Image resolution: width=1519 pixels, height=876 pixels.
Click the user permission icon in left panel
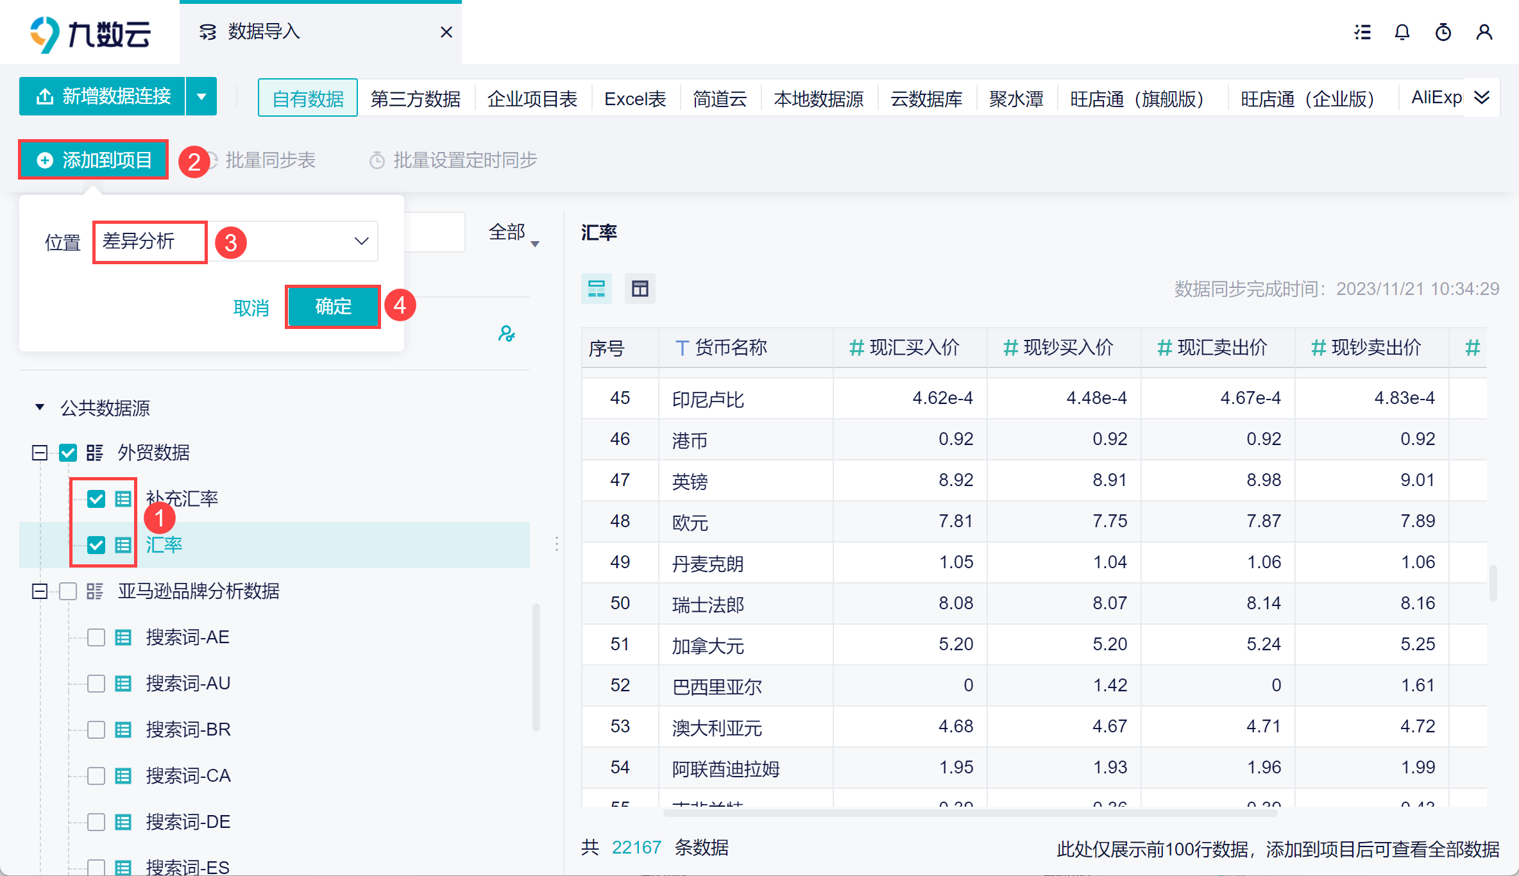click(507, 333)
